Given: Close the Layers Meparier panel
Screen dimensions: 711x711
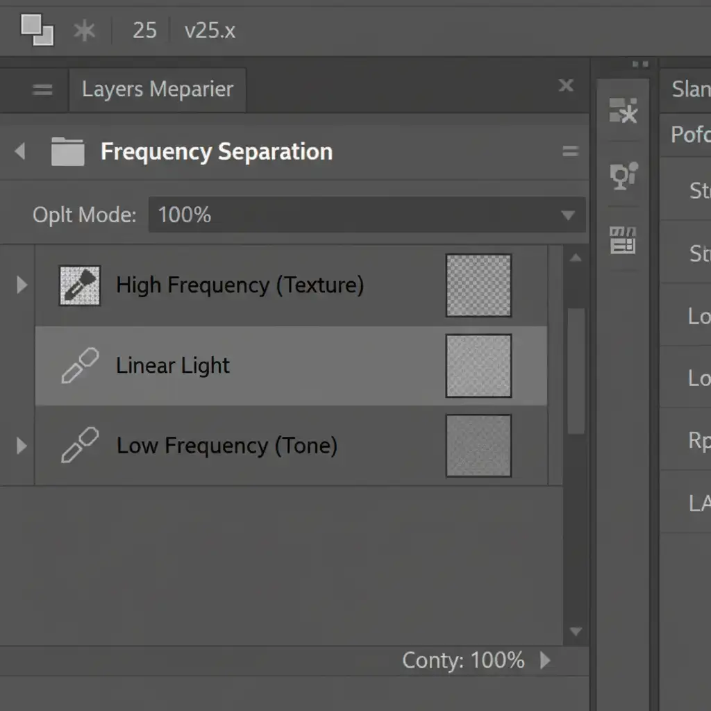Looking at the screenshot, I should (566, 85).
